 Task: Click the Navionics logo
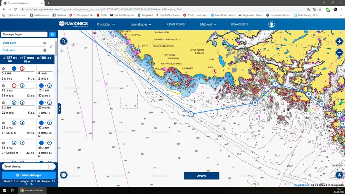73,24
